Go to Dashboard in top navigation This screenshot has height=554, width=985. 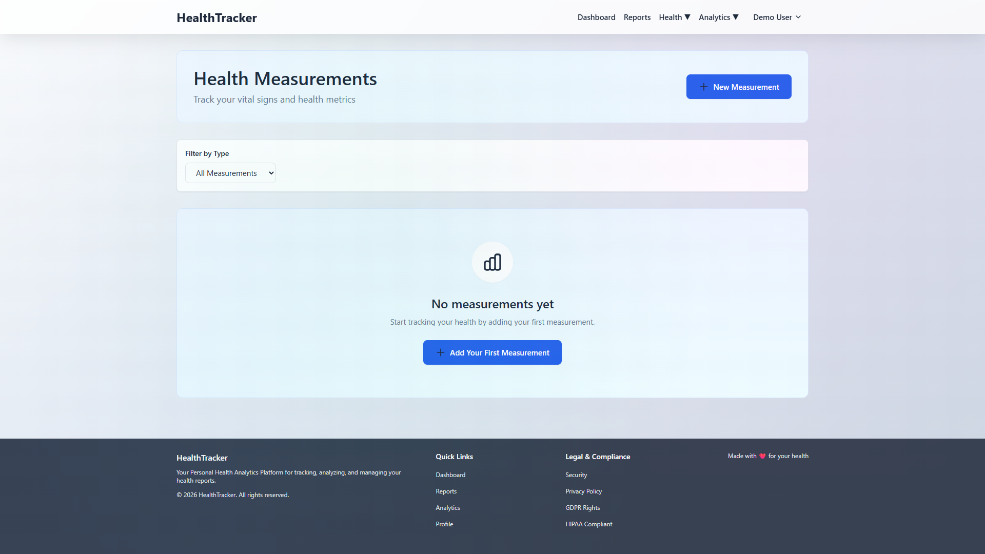[x=596, y=17]
